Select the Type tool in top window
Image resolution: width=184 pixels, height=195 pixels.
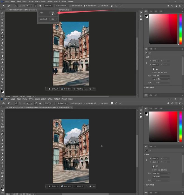click(2, 69)
